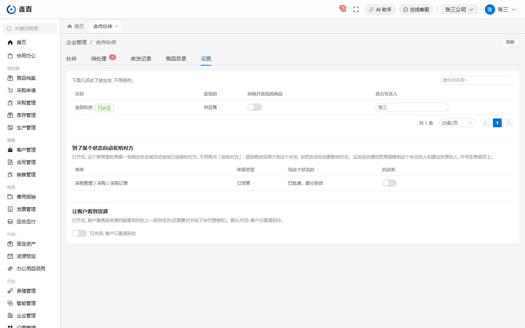Open the 20条/页 page size dropdown
The width and height of the screenshot is (525, 328).
coord(457,123)
